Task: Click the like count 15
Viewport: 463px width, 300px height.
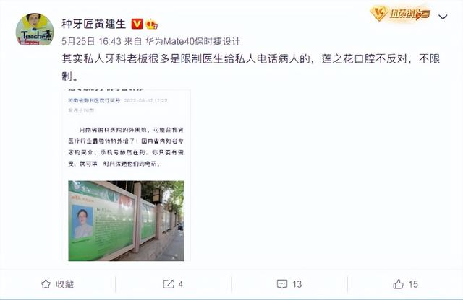Action: pyautogui.click(x=413, y=284)
